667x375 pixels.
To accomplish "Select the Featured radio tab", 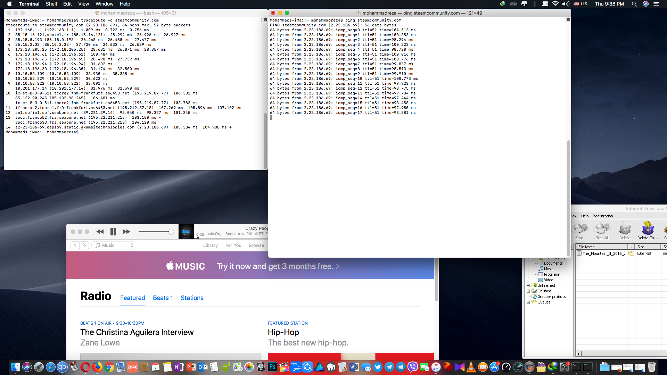I will (133, 298).
